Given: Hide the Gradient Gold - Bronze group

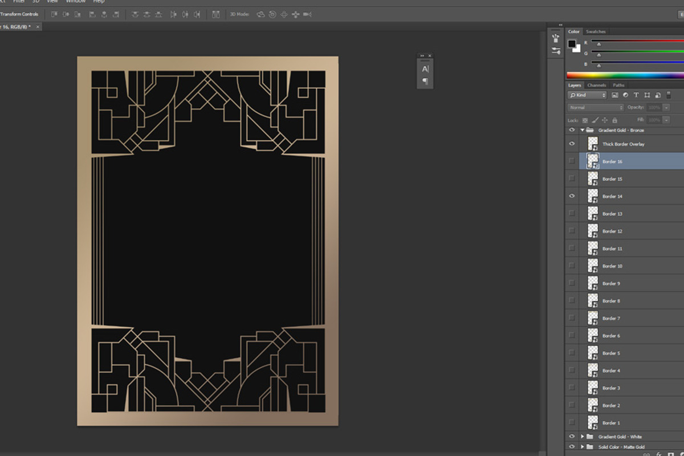Looking at the screenshot, I should point(572,130).
